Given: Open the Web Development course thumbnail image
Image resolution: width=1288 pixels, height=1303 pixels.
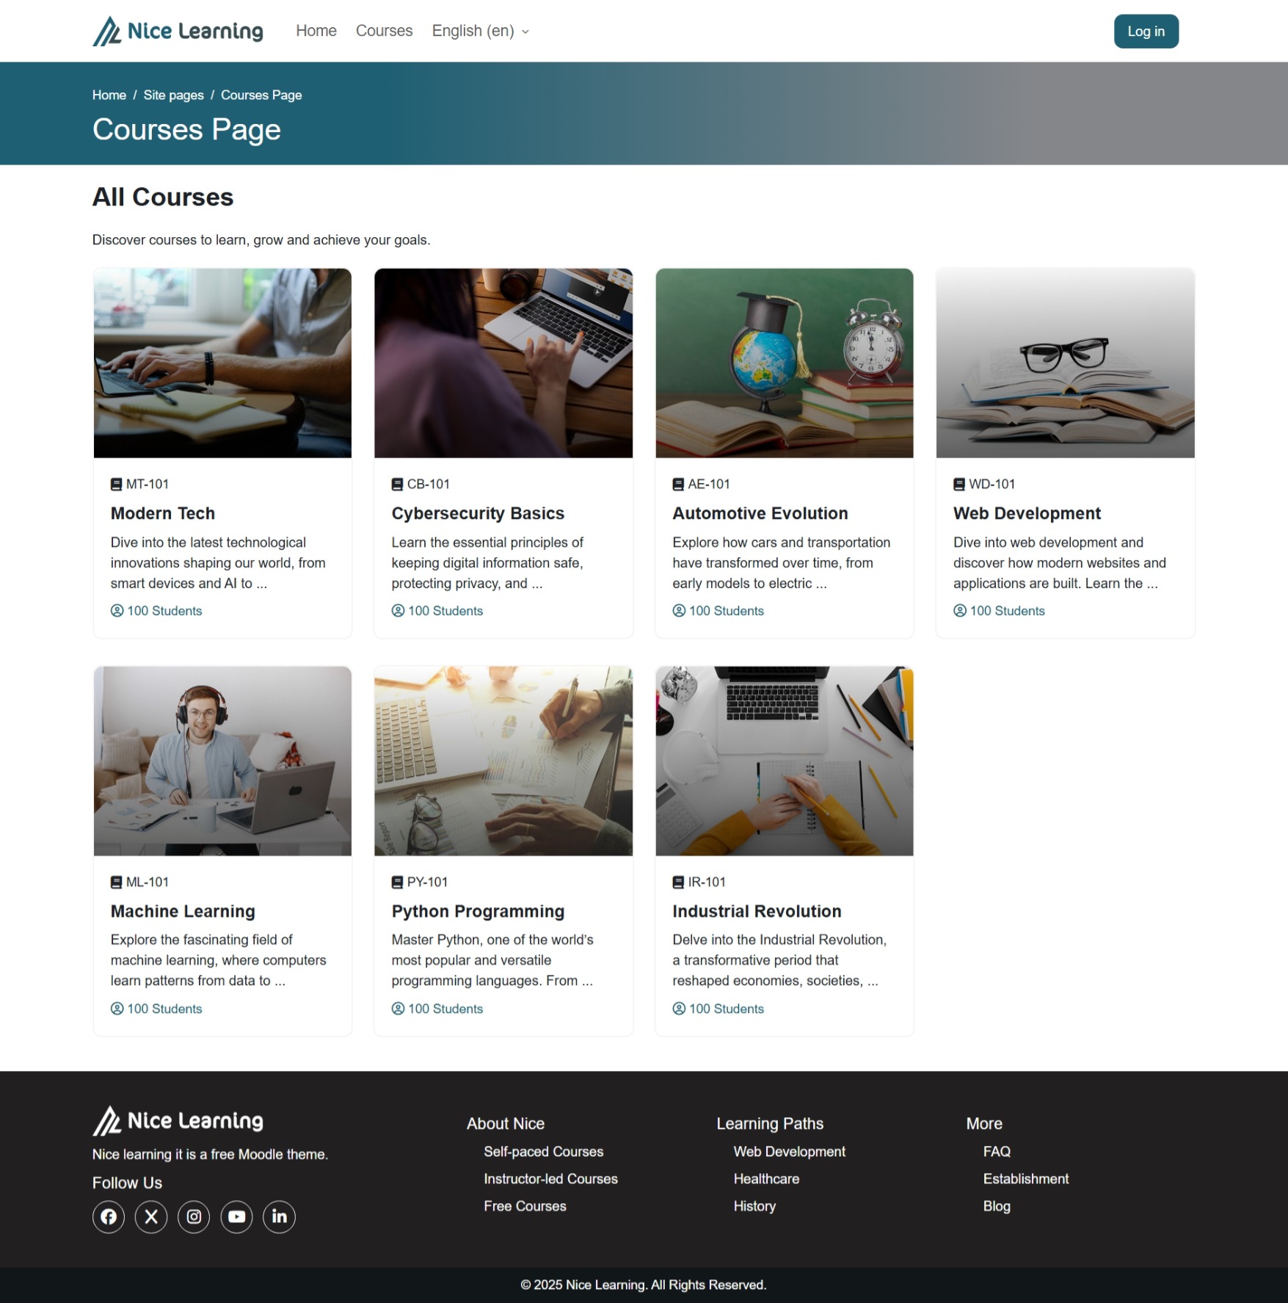Looking at the screenshot, I should 1065,363.
